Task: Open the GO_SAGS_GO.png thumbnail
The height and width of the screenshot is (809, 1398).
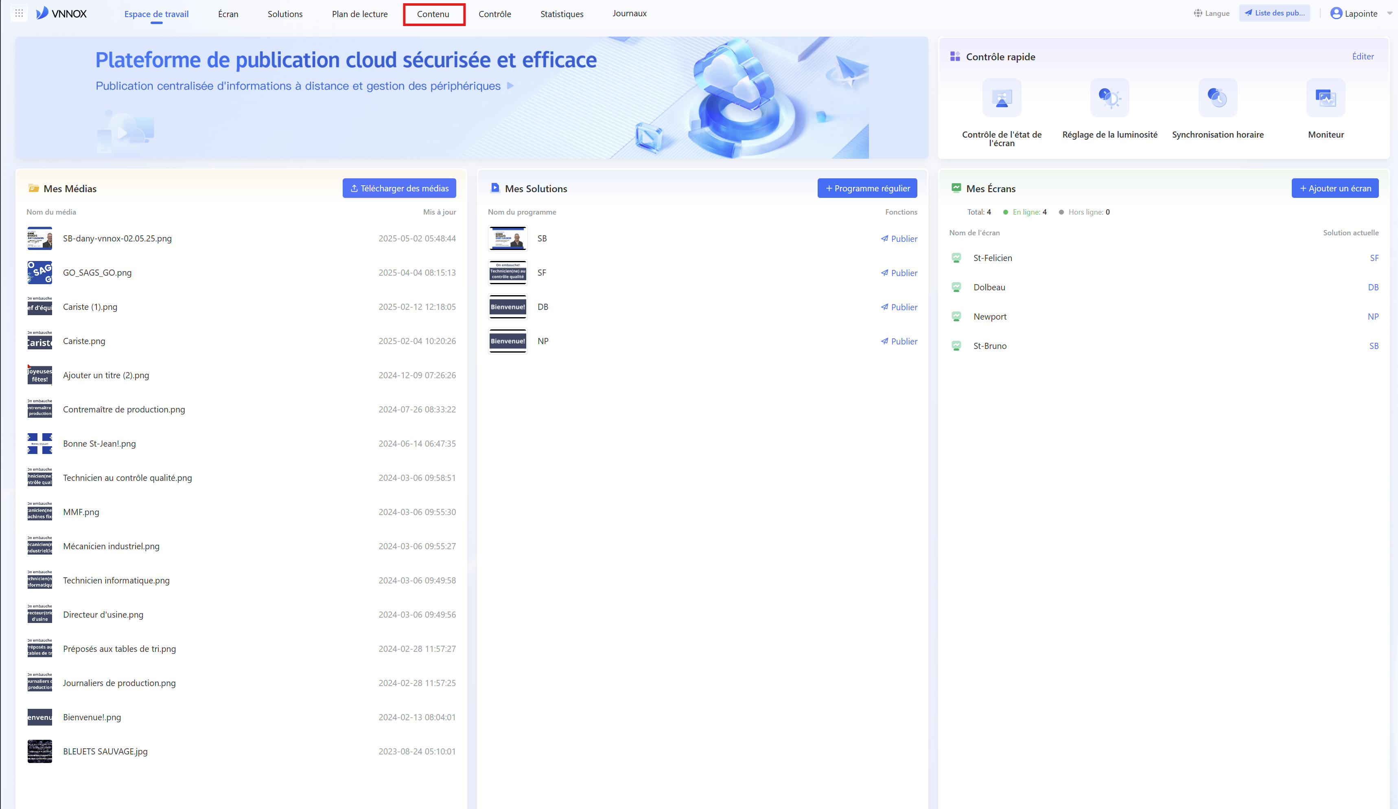Action: pyautogui.click(x=40, y=272)
